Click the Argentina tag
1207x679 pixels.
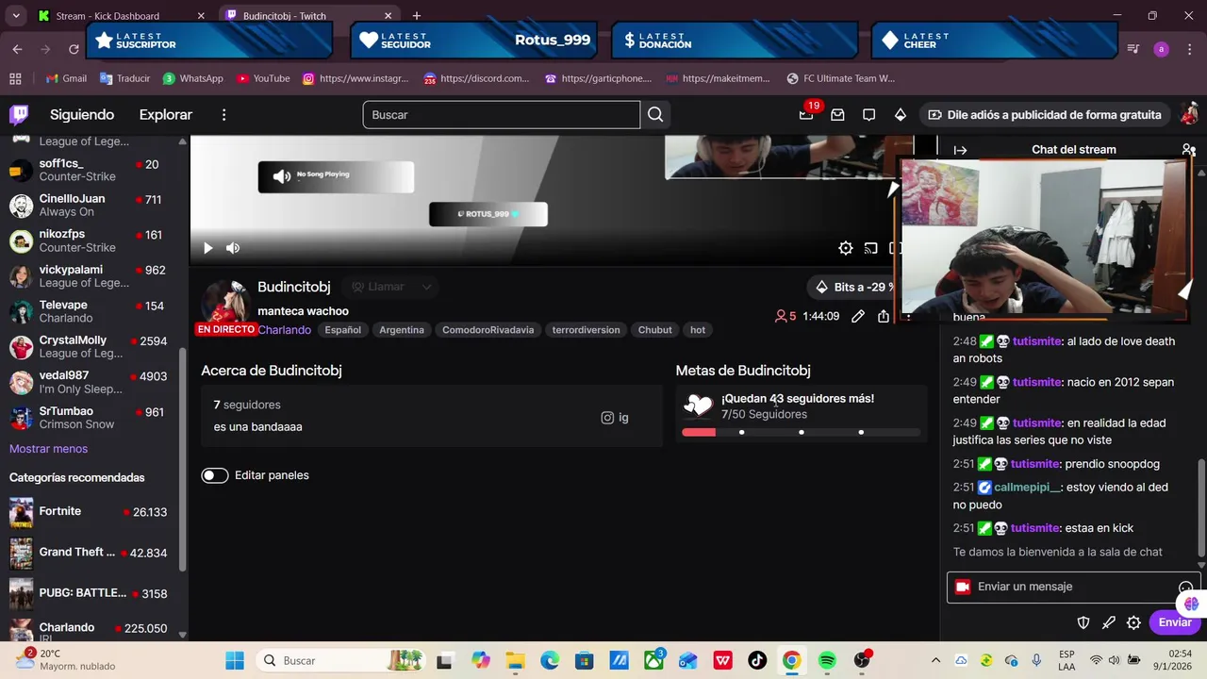click(402, 330)
